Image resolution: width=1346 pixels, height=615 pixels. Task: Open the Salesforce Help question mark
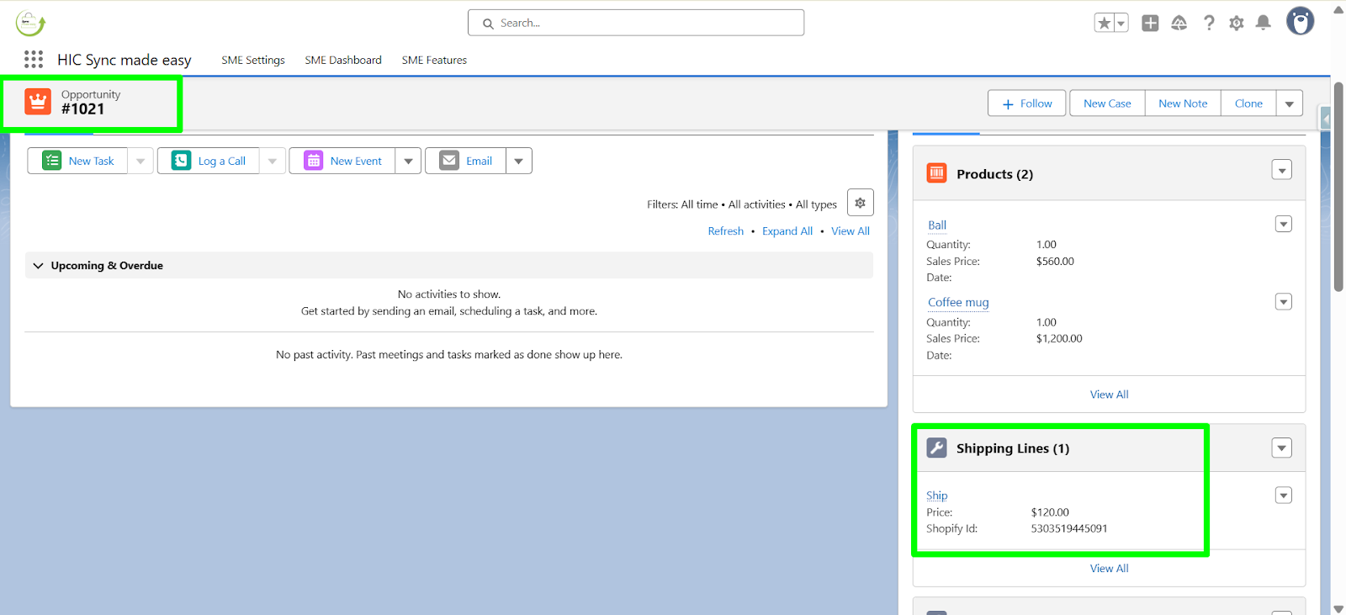tap(1209, 23)
